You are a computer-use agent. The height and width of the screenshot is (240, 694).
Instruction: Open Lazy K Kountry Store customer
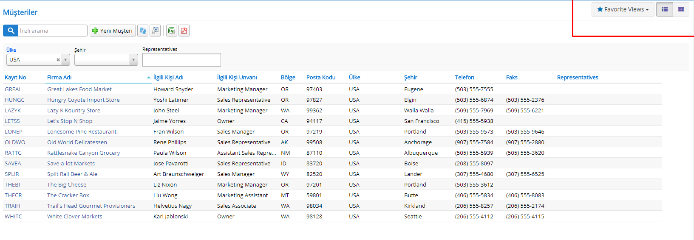coord(74,110)
